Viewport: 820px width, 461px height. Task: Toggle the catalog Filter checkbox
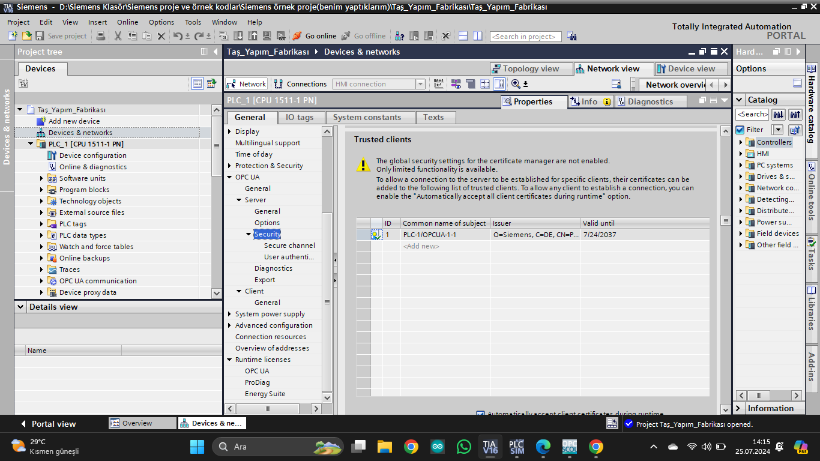pyautogui.click(x=740, y=130)
